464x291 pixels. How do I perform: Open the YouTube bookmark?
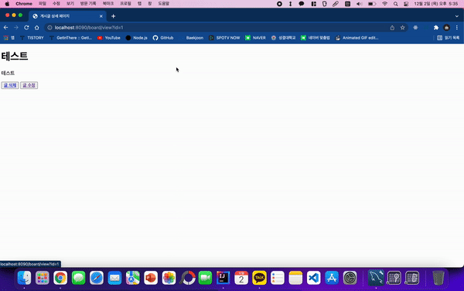pos(109,38)
